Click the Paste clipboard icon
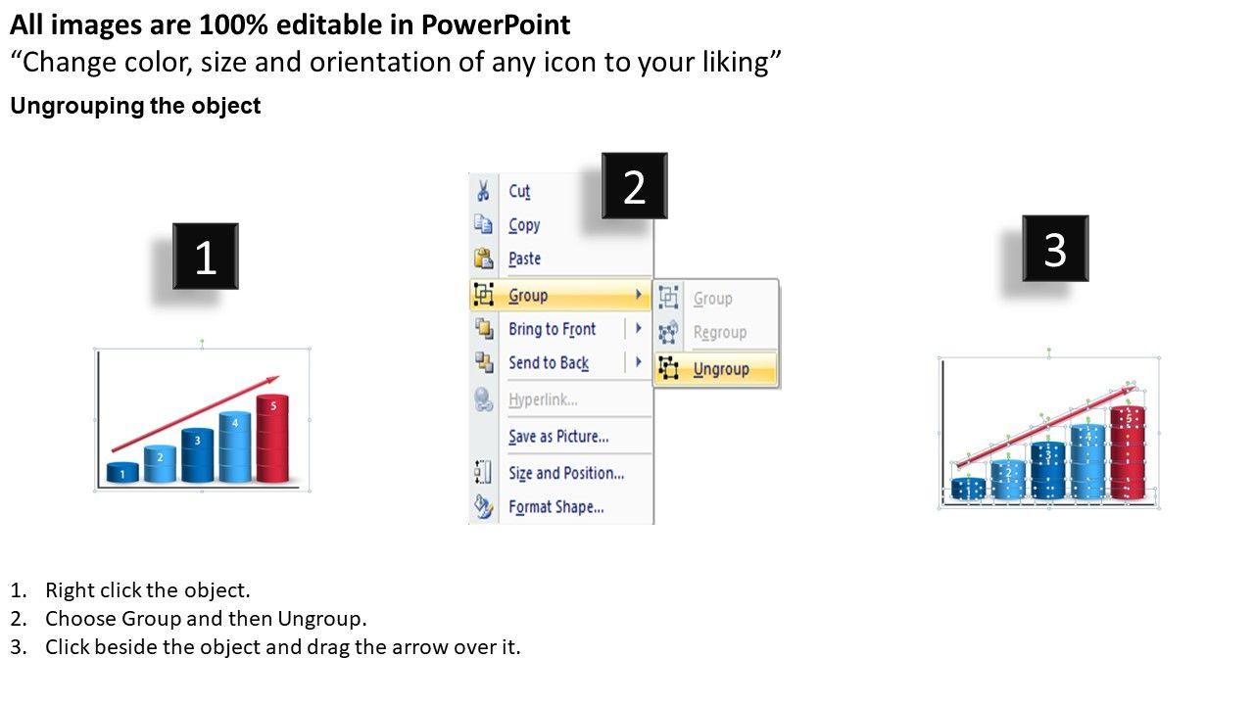 (483, 258)
